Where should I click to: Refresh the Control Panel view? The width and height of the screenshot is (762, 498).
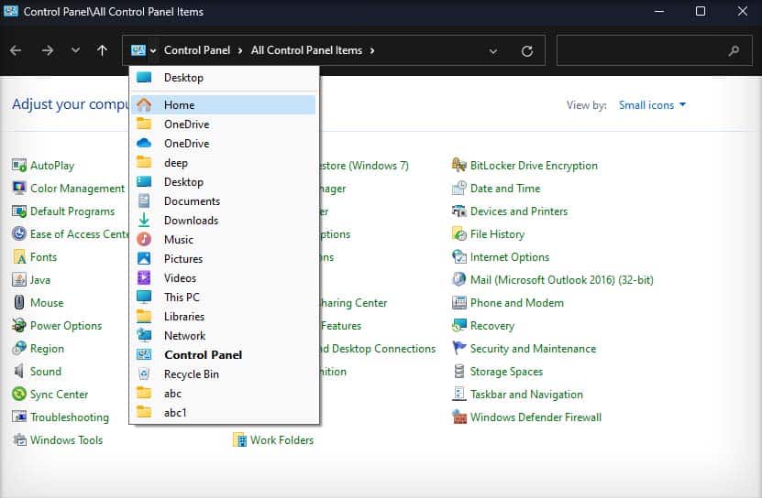(x=527, y=51)
